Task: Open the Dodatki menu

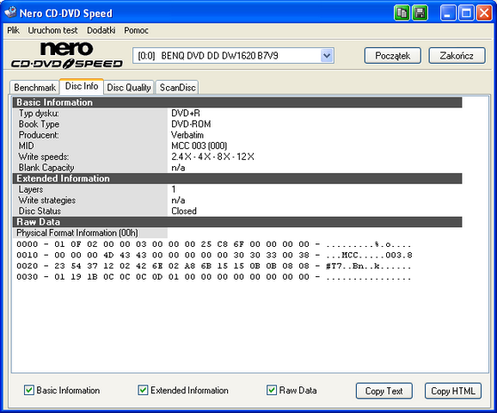Action: click(x=101, y=30)
